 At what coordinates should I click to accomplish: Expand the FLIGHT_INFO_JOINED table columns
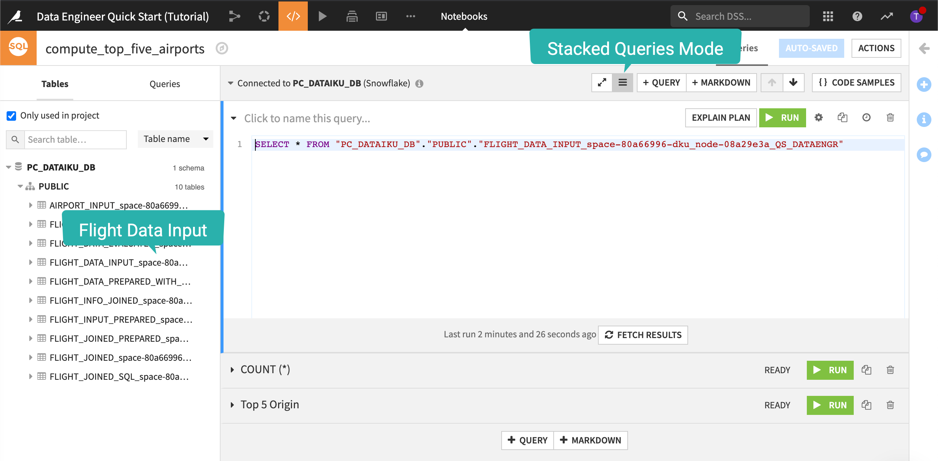click(x=30, y=300)
